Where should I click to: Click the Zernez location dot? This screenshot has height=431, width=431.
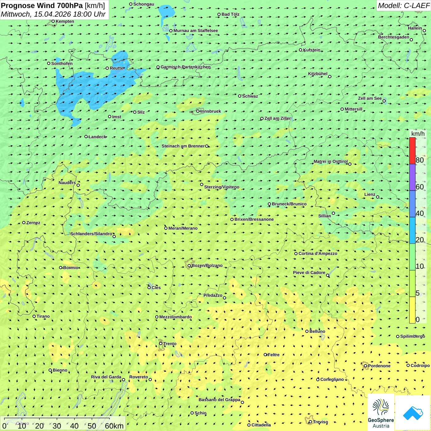tap(24, 223)
